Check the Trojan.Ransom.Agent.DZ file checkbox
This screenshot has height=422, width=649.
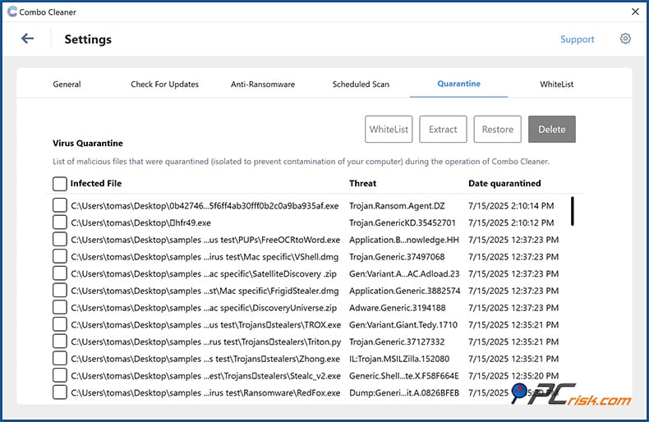(60, 205)
